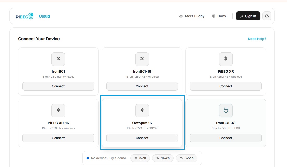Click the Bluetooth icon on PiEEG XR card

pos(226,59)
